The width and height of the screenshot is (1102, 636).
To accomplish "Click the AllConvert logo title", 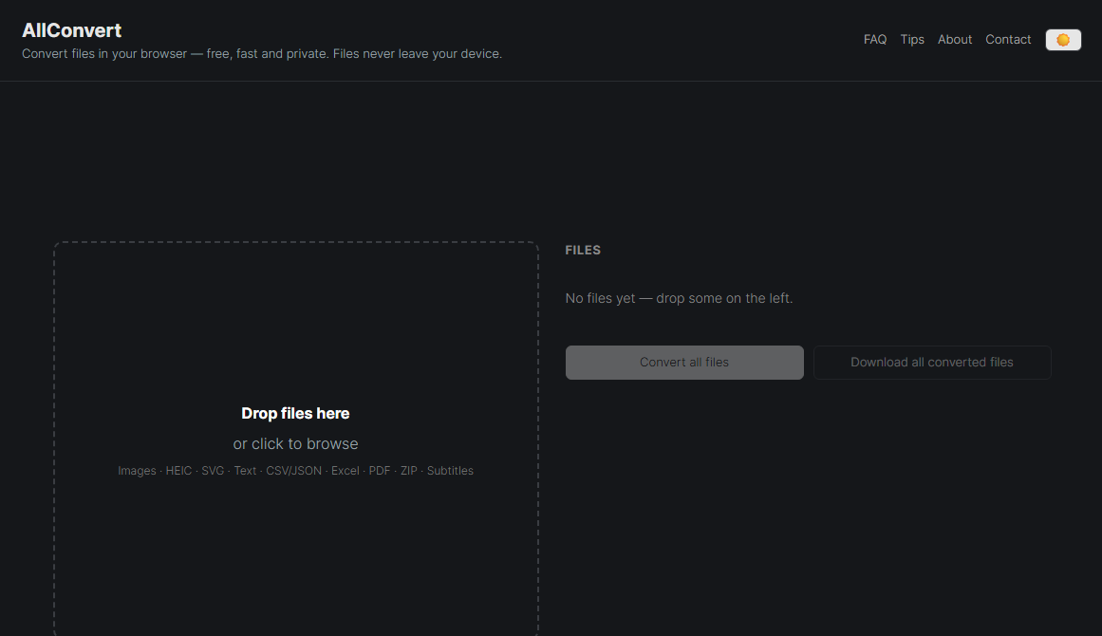I will (x=72, y=30).
